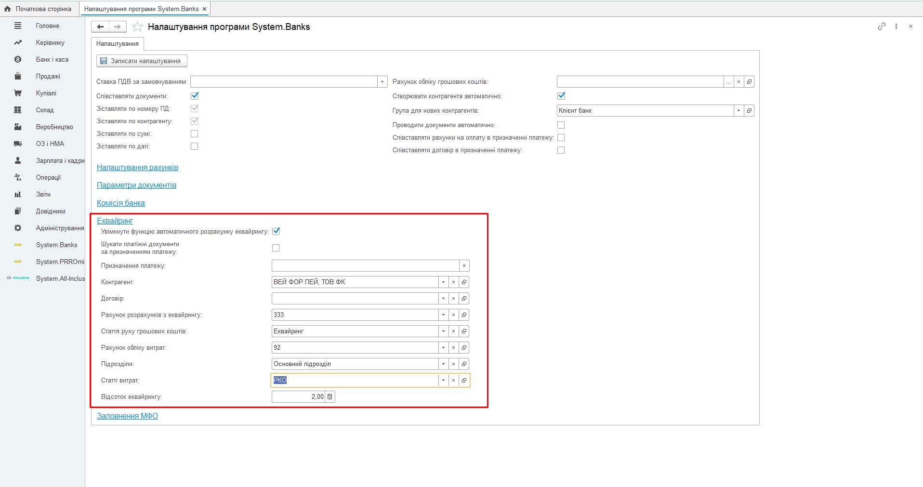
Task: Open Банк і каса sidebar section
Action: (x=52, y=60)
